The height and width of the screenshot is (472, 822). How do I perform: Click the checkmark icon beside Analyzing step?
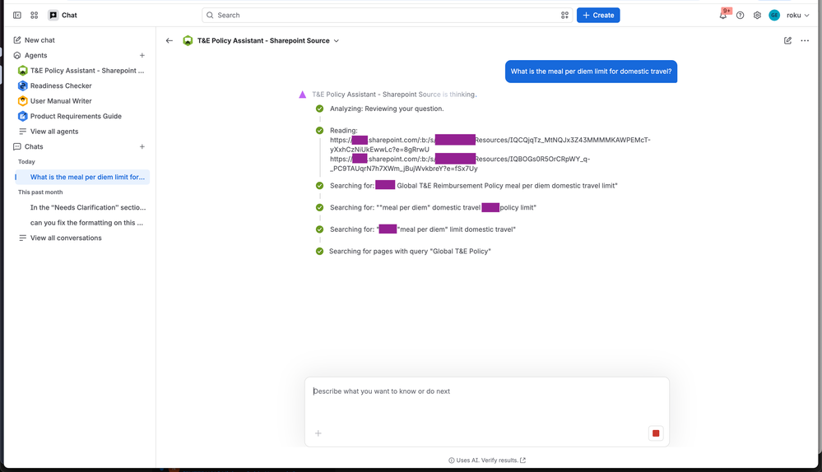pos(320,109)
